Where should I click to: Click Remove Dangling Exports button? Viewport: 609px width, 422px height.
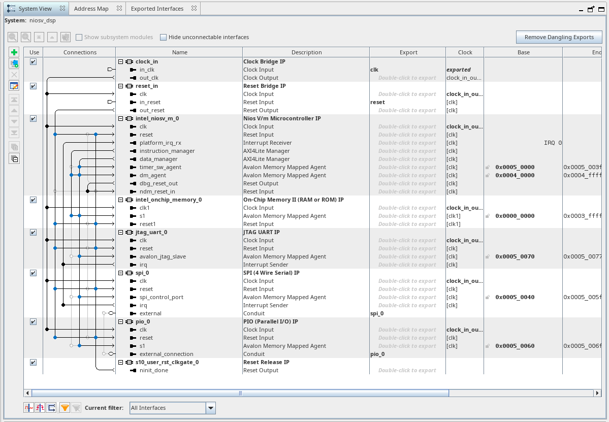coord(559,37)
